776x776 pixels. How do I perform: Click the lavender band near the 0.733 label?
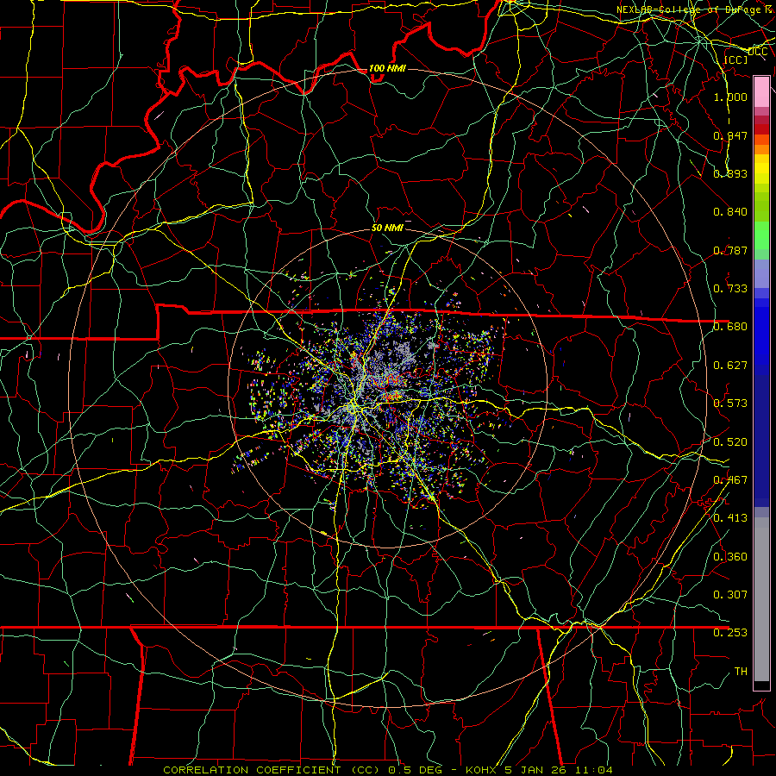click(x=761, y=274)
